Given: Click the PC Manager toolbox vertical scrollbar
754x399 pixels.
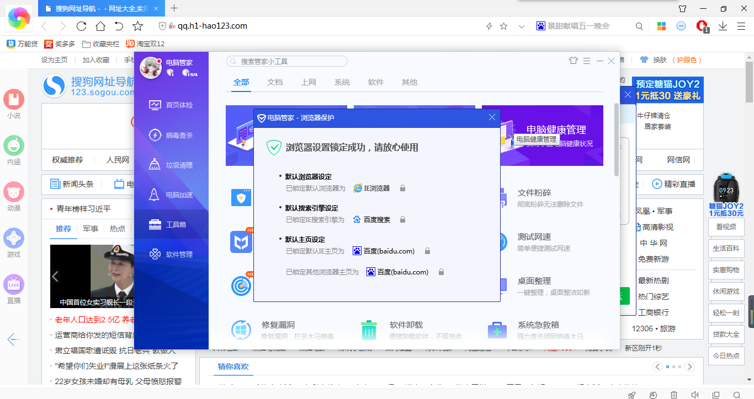Looking at the screenshot, I should pos(617,139).
